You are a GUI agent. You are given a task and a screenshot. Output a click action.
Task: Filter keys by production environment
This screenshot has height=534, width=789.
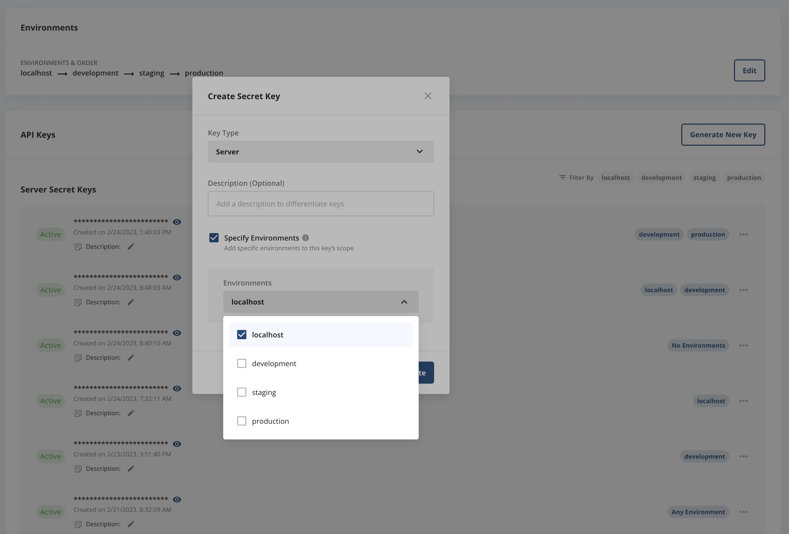(743, 178)
